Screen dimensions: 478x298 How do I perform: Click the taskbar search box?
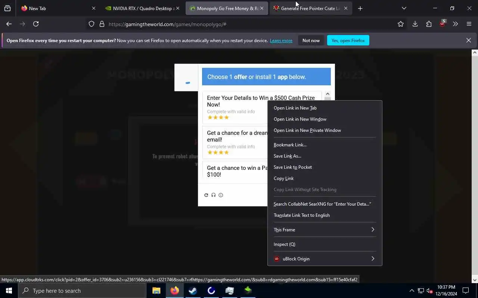82,291
